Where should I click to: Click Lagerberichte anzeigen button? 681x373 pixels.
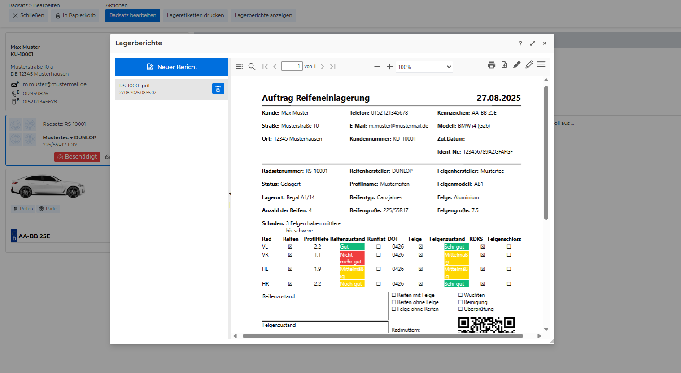[263, 15]
